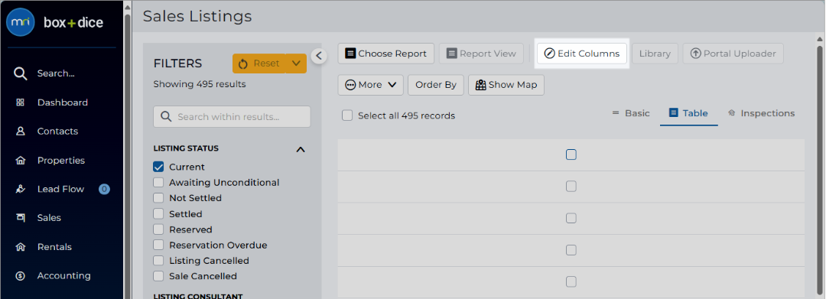Screen dimensions: 826x299
Task: Click the Contacts person icon
Action: (x=21, y=131)
